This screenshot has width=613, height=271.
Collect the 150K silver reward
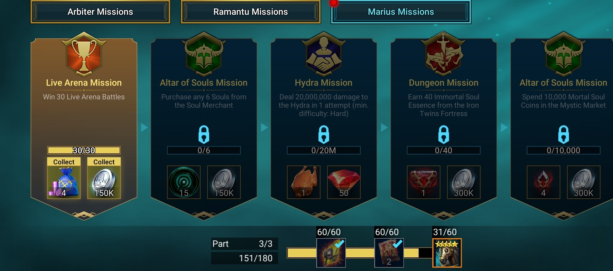(x=104, y=178)
